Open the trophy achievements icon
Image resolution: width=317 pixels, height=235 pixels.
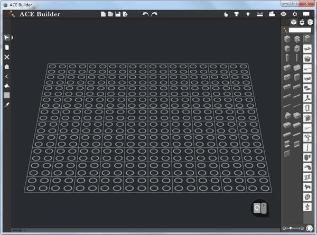coord(236,14)
